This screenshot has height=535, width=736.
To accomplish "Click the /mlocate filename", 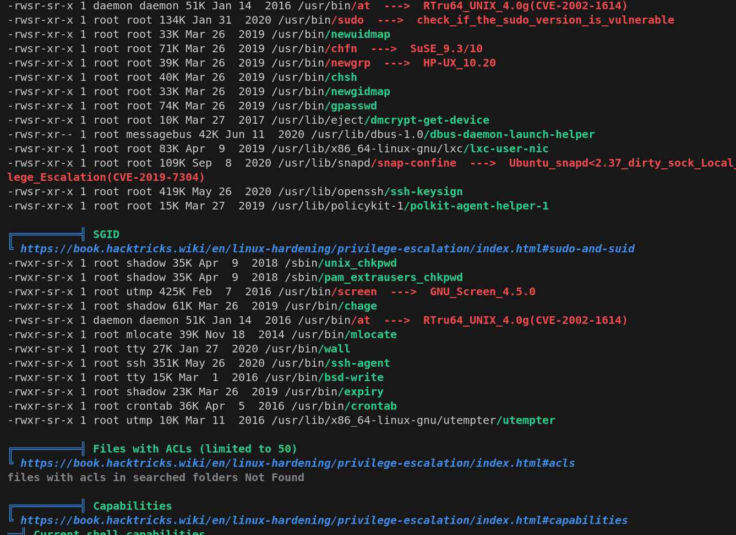I will [x=370, y=334].
